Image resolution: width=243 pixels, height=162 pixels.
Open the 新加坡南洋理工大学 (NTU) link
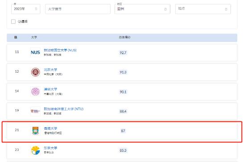coord(64,109)
